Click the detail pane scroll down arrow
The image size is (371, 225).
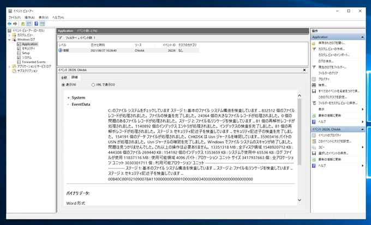(x=300, y=200)
